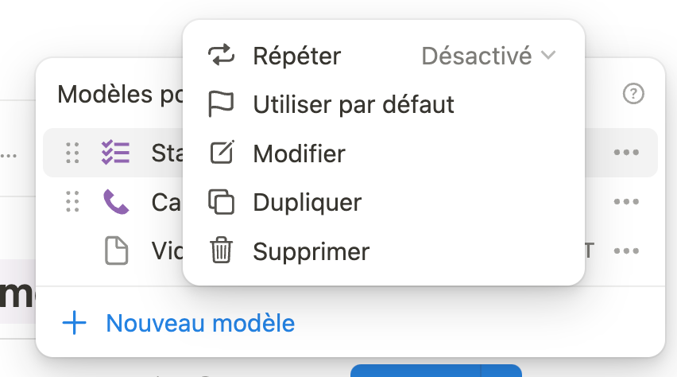The height and width of the screenshot is (377, 677).
Task: Click the purple phone template icon
Action: pyautogui.click(x=116, y=202)
